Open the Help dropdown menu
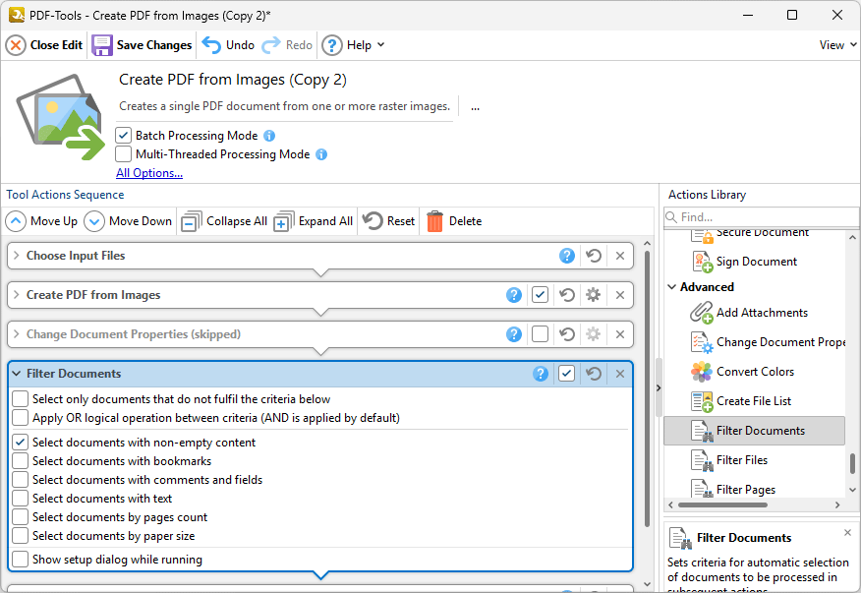This screenshot has height=593, width=861. pos(353,45)
